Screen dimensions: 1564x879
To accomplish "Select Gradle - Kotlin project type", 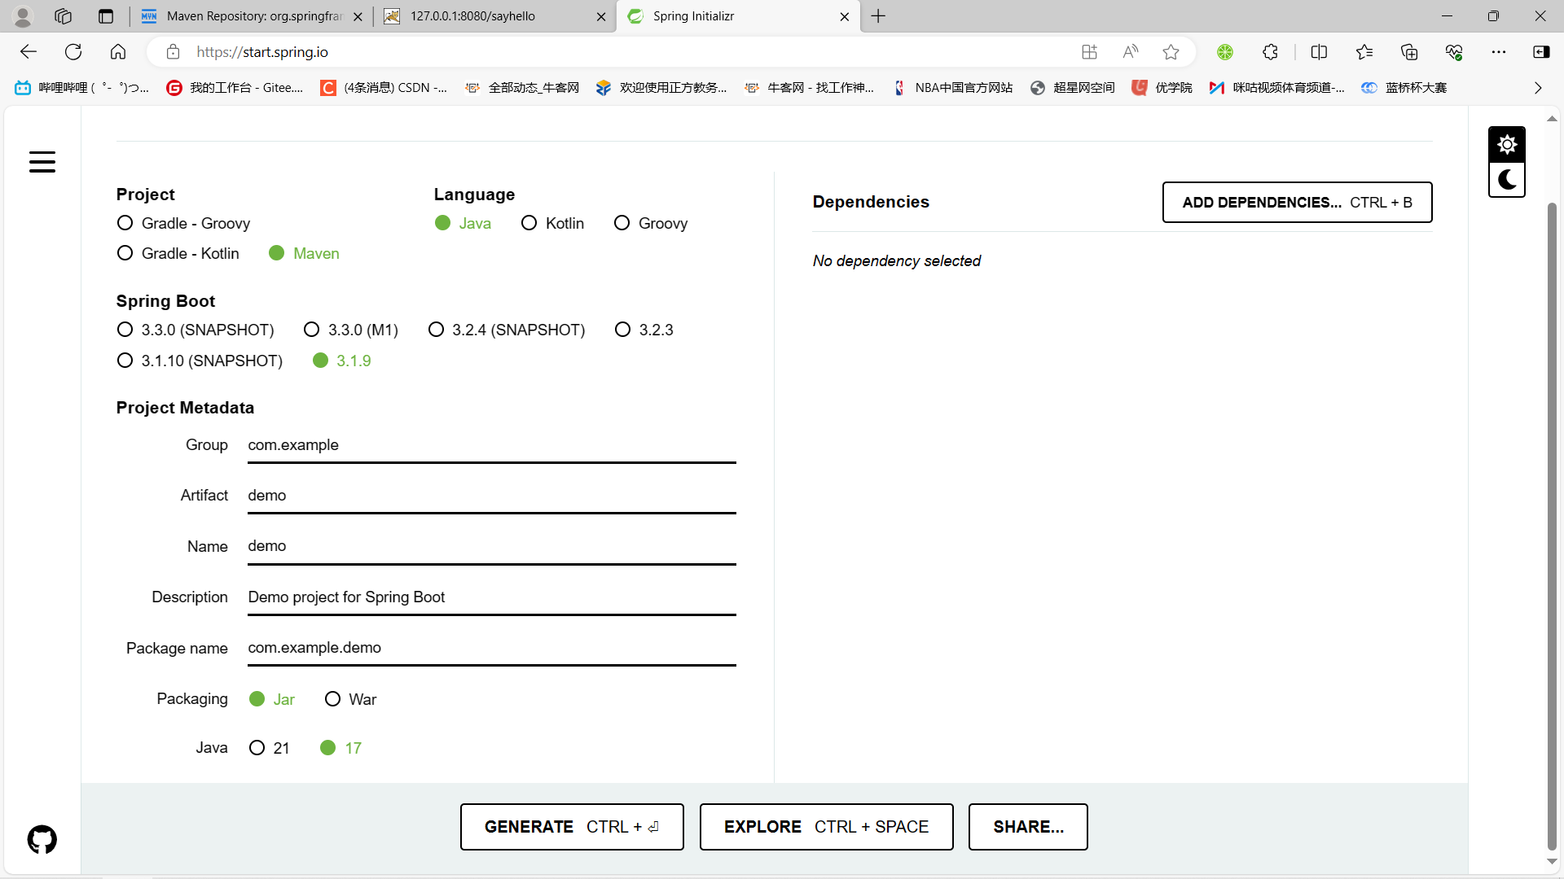I will point(178,253).
